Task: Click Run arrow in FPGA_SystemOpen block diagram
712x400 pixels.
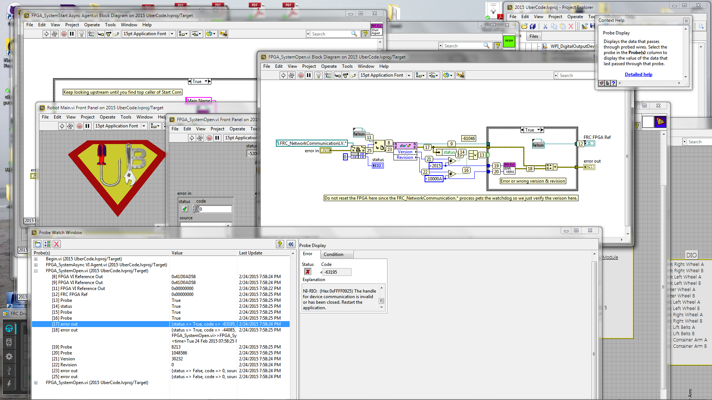Action: [283, 75]
